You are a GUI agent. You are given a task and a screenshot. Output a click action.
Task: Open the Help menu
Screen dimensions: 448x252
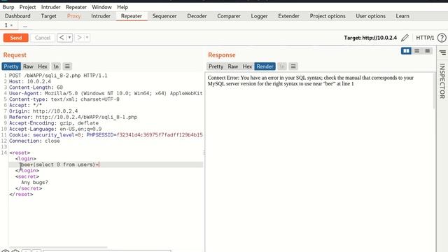(x=122, y=7)
